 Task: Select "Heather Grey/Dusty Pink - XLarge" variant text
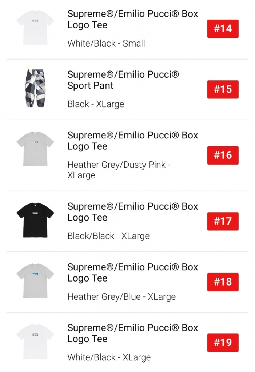coord(119,170)
